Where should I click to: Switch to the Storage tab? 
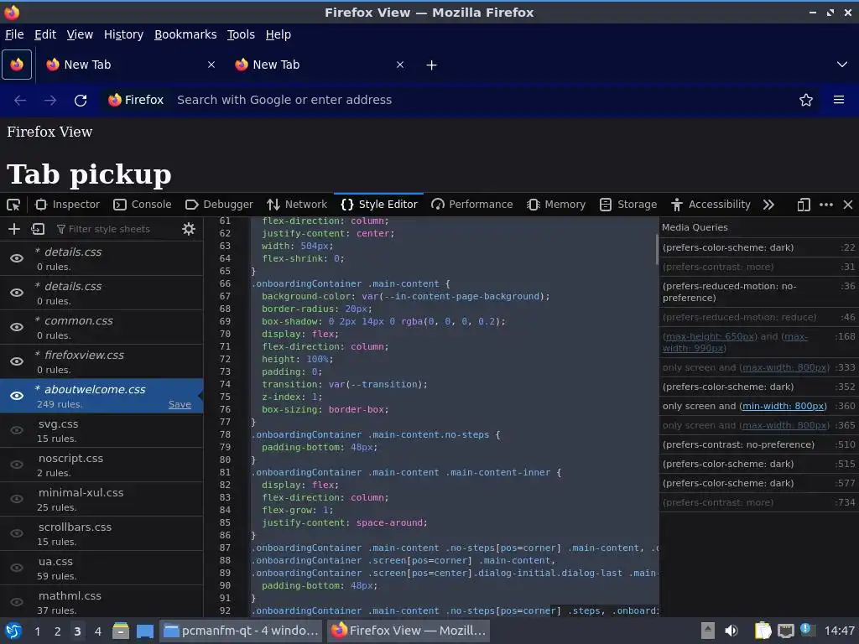[628, 205]
